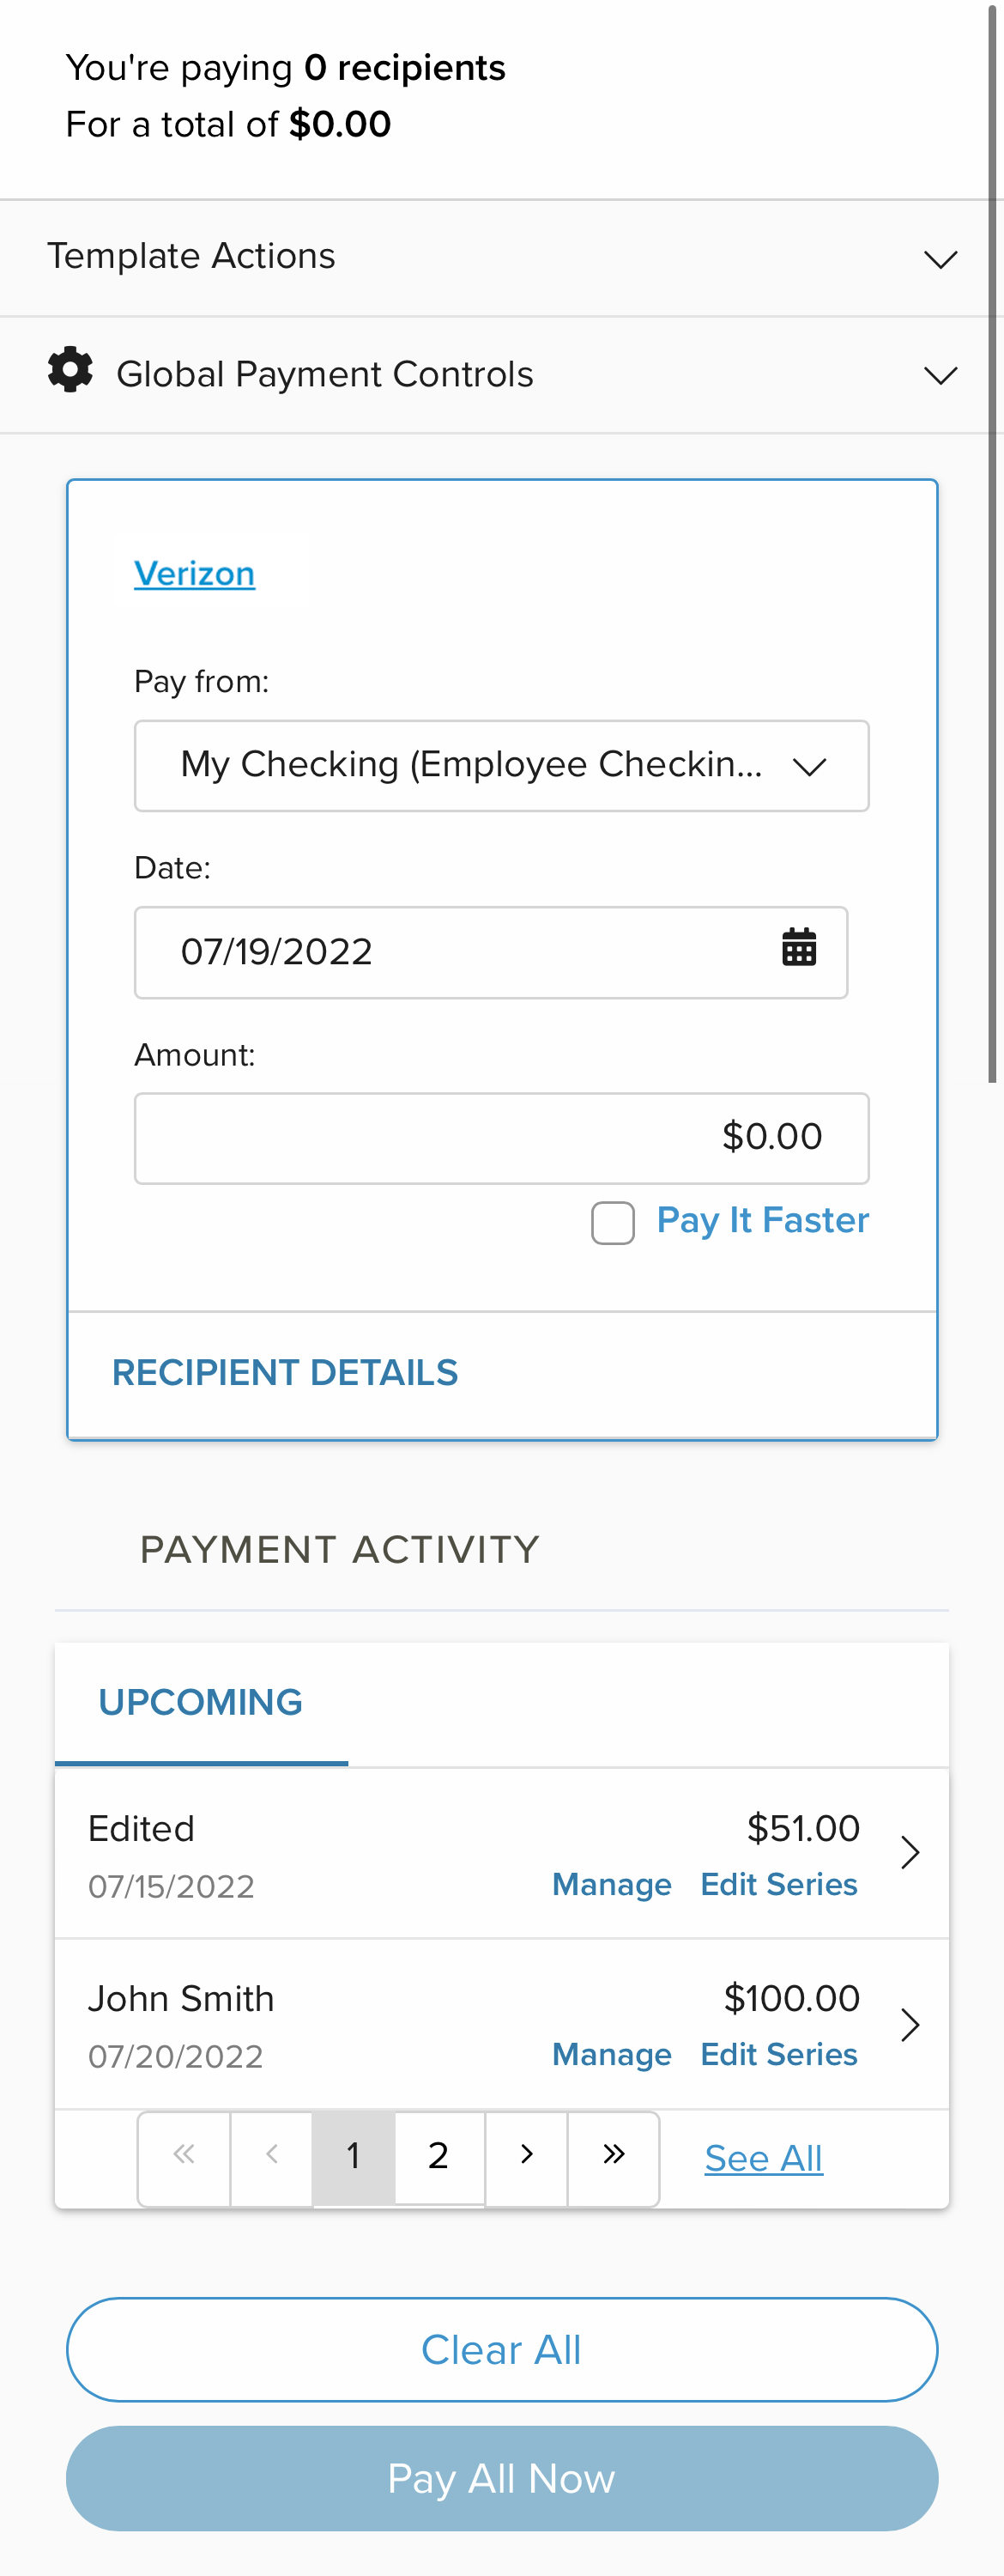Switch to the Upcoming tab
The width and height of the screenshot is (1004, 2576).
[x=201, y=1702]
